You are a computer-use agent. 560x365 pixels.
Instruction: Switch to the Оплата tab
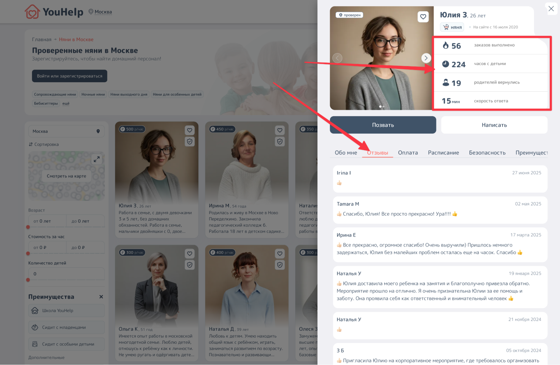tap(408, 153)
